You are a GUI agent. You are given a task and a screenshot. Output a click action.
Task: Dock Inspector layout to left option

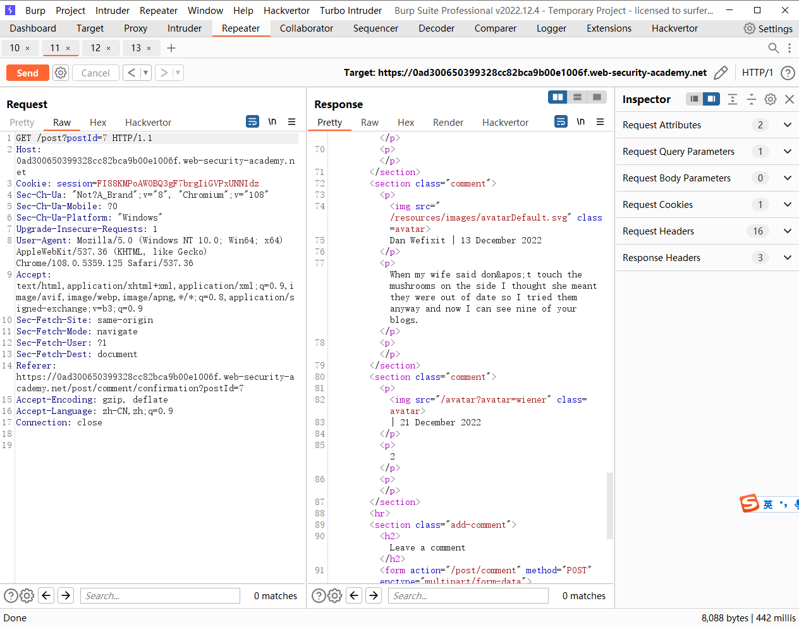tap(694, 99)
